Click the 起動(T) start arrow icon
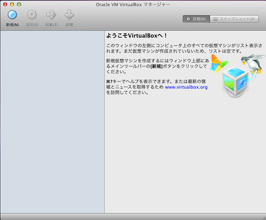266x220 pixels. 51,14
